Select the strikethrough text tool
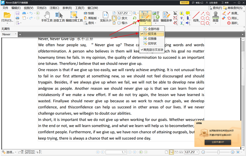The height and width of the screenshot is (156, 246). click(181, 18)
